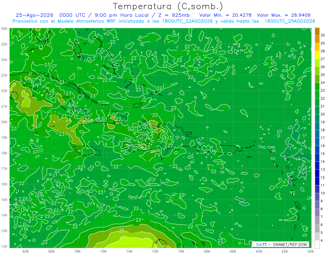Click the legend band between 16 and 17
Screen dimensions: 330x255
tap(317, 142)
